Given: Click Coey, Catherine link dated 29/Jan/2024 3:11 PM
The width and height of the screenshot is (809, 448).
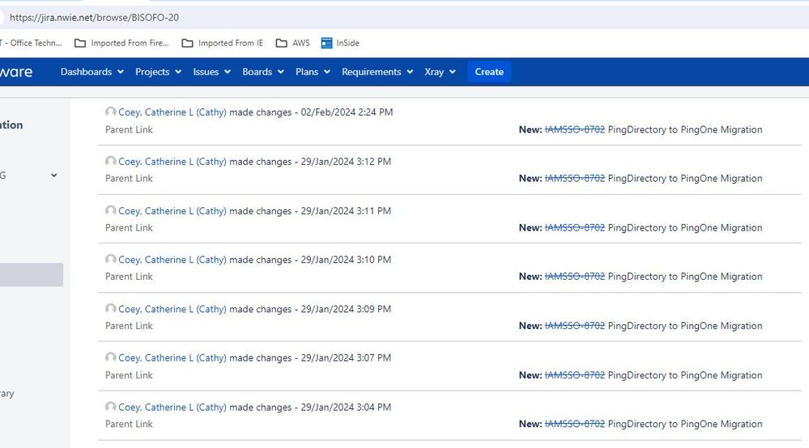Looking at the screenshot, I should tap(172, 211).
